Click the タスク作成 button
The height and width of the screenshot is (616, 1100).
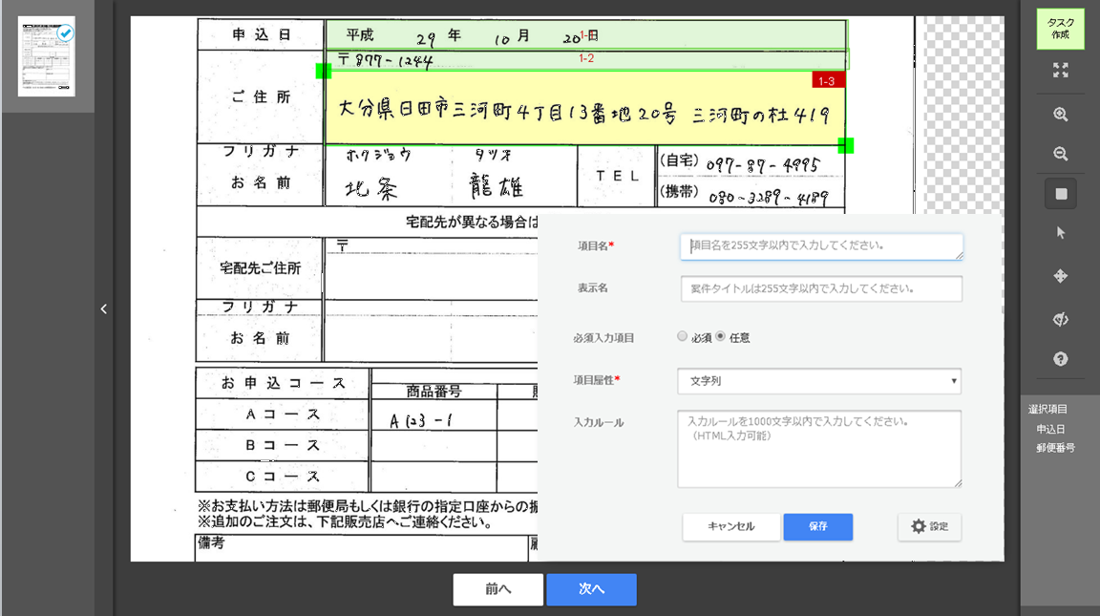(x=1060, y=29)
